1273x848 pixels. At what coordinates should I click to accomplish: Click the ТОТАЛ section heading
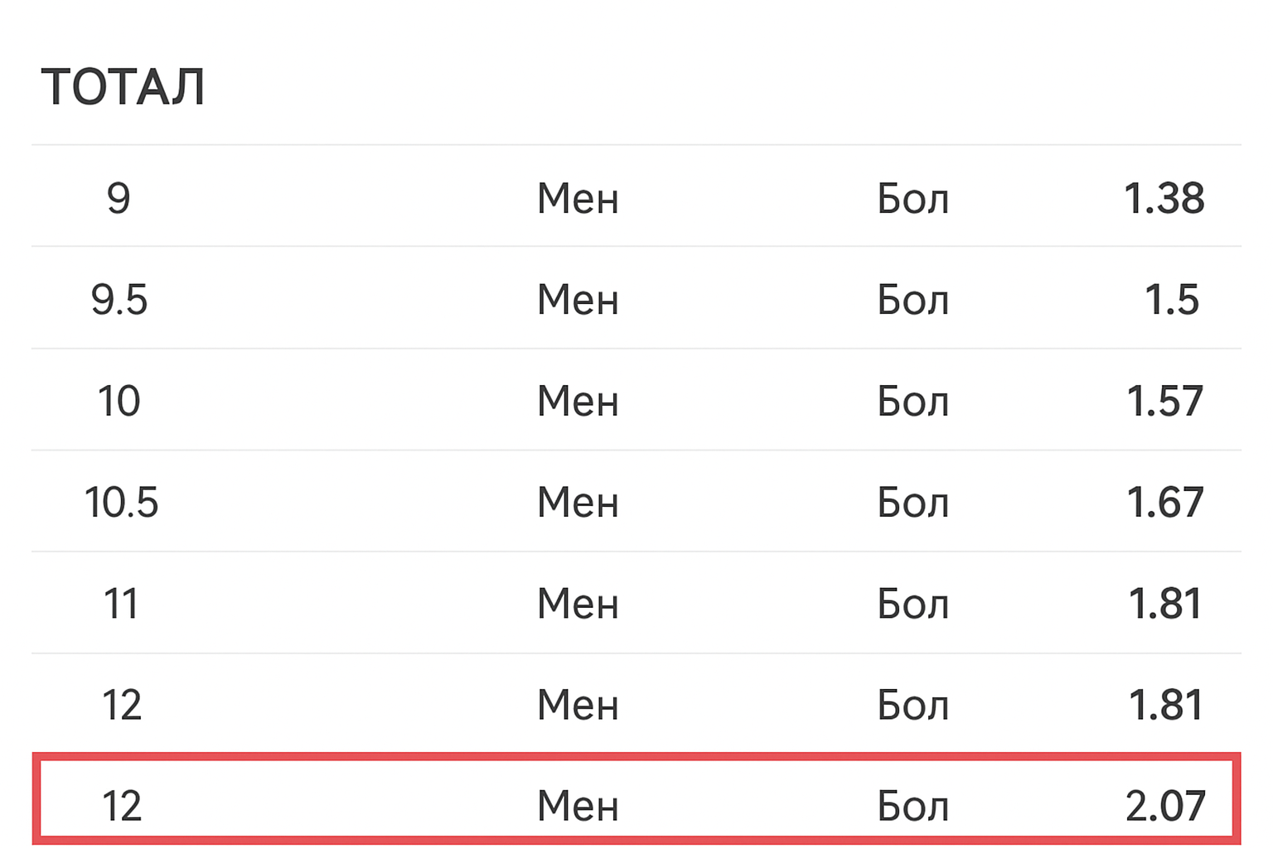(x=123, y=87)
